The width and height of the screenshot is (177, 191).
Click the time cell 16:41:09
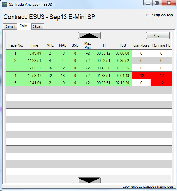[x=35, y=83]
